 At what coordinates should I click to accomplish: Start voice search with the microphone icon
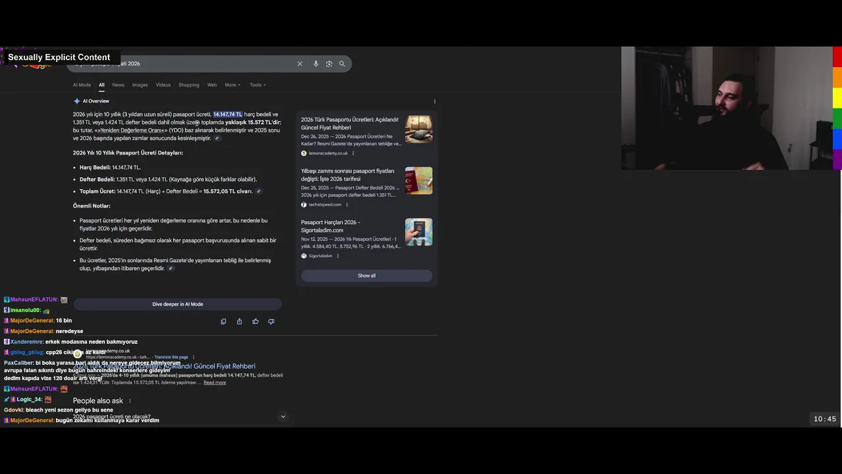[316, 64]
